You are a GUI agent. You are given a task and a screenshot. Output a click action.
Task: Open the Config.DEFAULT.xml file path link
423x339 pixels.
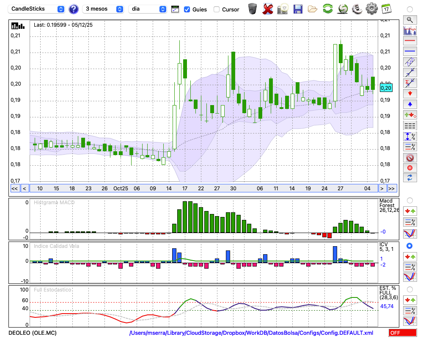pyautogui.click(x=251, y=333)
